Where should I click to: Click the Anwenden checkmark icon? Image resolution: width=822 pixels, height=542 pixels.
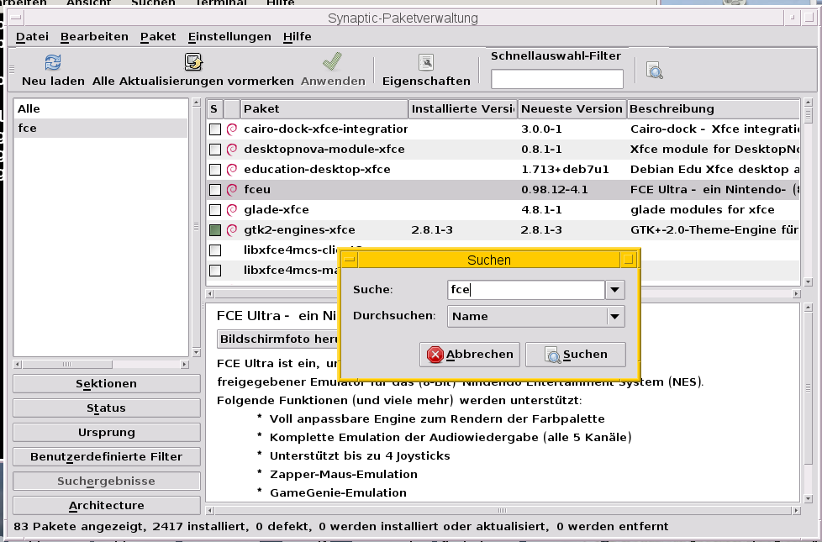[x=332, y=61]
